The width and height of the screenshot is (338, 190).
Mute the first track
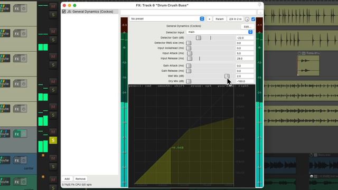(53, 6)
